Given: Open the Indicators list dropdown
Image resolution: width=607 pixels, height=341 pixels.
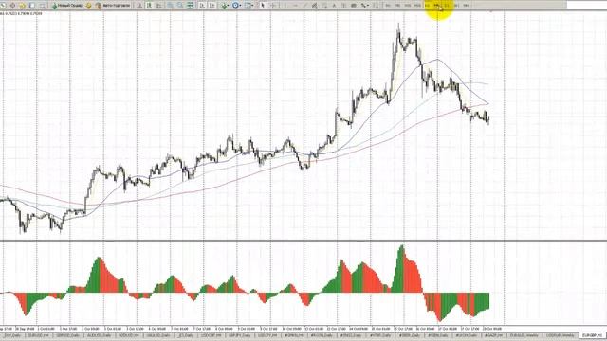Looking at the screenshot, I should click(225, 6).
